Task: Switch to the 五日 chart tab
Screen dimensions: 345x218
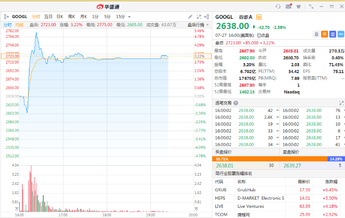Action: (x=48, y=17)
